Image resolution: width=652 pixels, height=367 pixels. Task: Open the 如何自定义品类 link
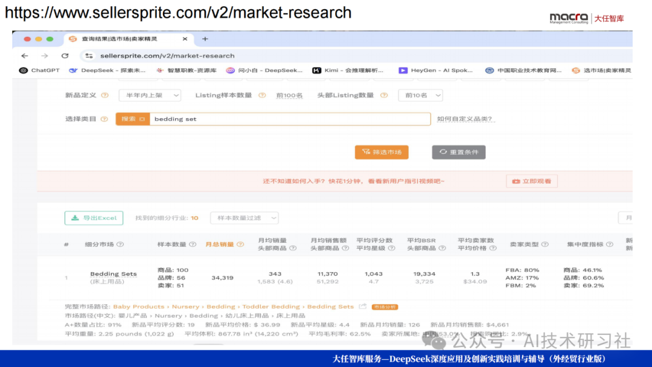(x=465, y=119)
